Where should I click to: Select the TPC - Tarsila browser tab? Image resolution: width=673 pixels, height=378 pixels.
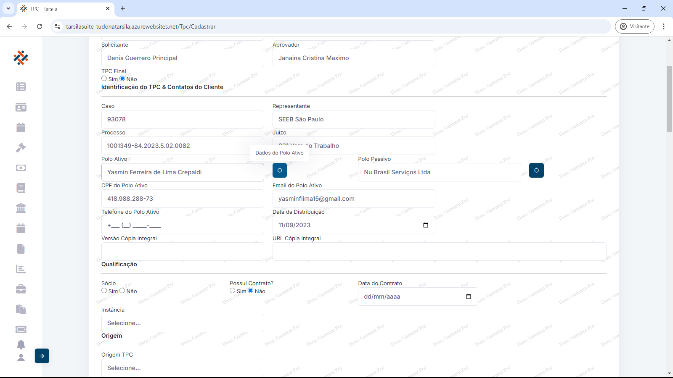pos(63,8)
